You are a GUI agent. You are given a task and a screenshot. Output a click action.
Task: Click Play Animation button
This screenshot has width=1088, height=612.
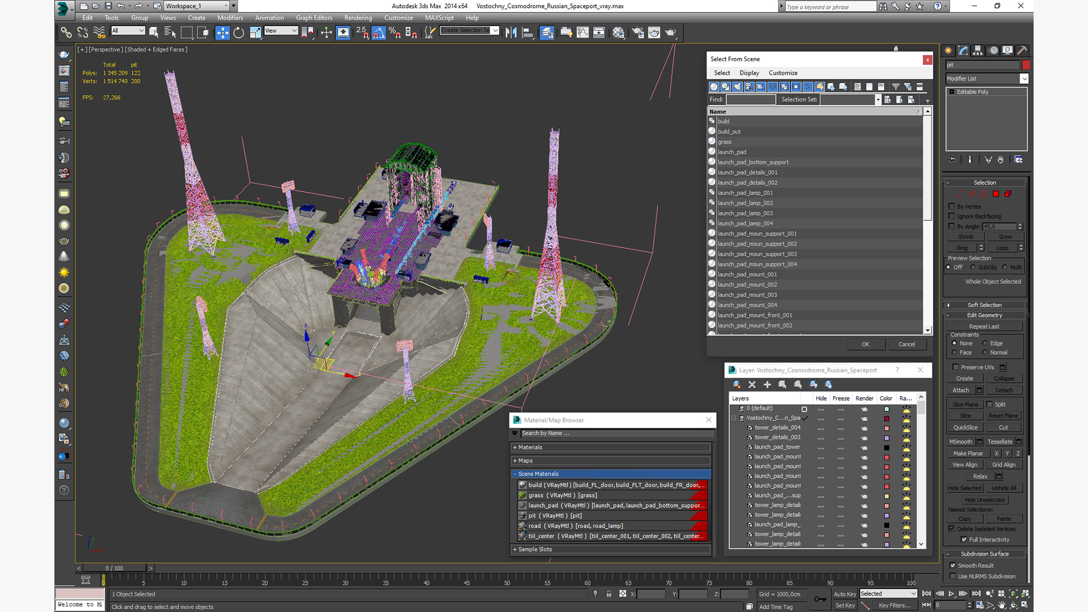[x=951, y=593]
